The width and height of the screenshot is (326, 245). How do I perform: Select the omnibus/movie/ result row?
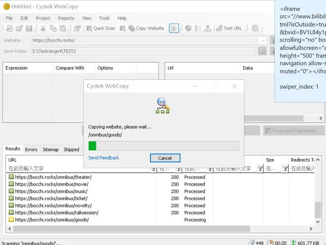tap(160, 184)
